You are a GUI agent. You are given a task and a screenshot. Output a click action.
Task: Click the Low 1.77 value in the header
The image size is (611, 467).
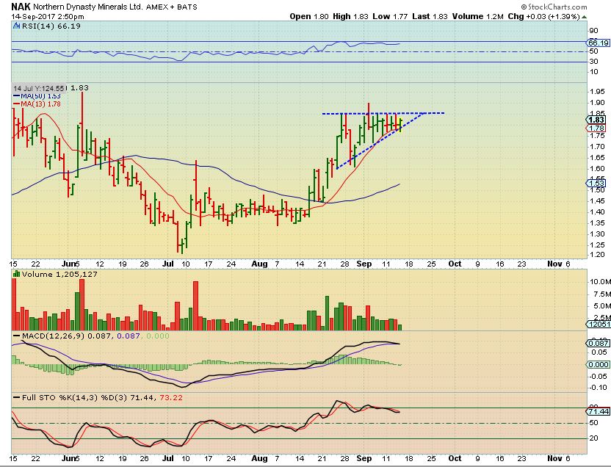(390, 16)
